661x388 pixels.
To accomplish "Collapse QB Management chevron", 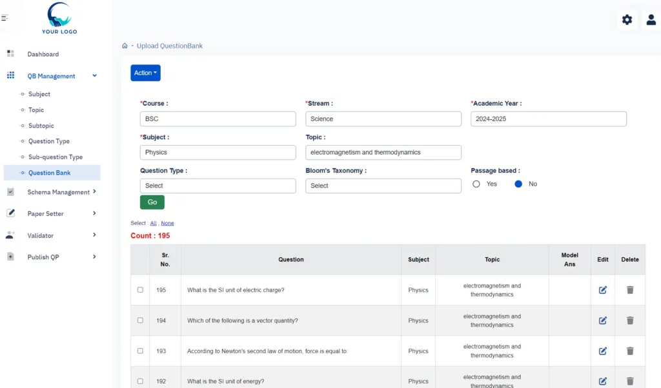I will coord(94,76).
